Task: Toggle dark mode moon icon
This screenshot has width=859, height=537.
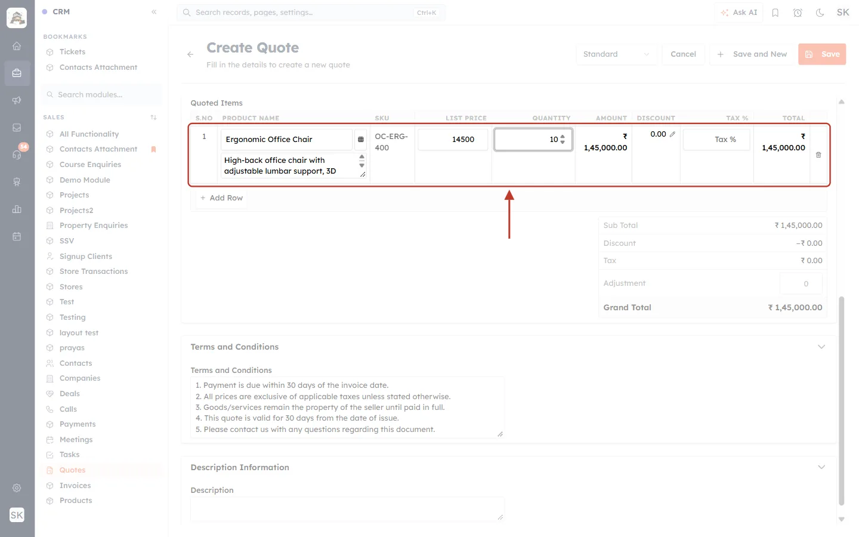Action: coord(820,13)
